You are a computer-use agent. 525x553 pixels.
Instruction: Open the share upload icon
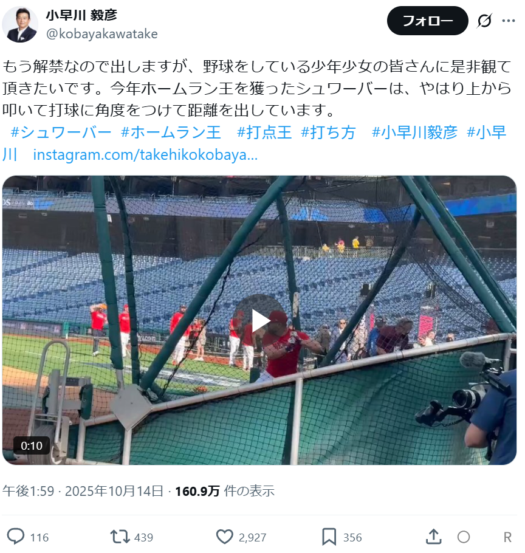433,537
